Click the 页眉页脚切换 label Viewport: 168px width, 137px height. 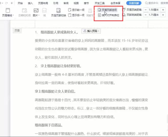(x=59, y=15)
